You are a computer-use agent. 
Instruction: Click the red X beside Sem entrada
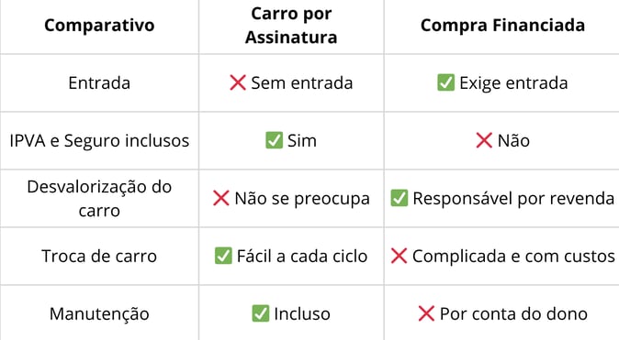[238, 82]
